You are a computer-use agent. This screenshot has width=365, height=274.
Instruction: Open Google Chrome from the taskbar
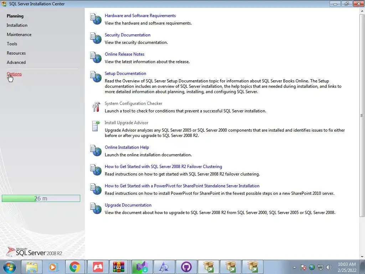(75, 267)
